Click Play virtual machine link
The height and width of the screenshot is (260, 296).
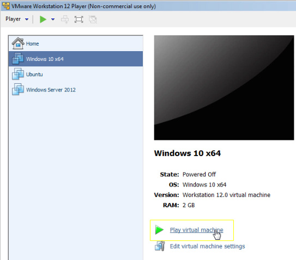(x=196, y=230)
